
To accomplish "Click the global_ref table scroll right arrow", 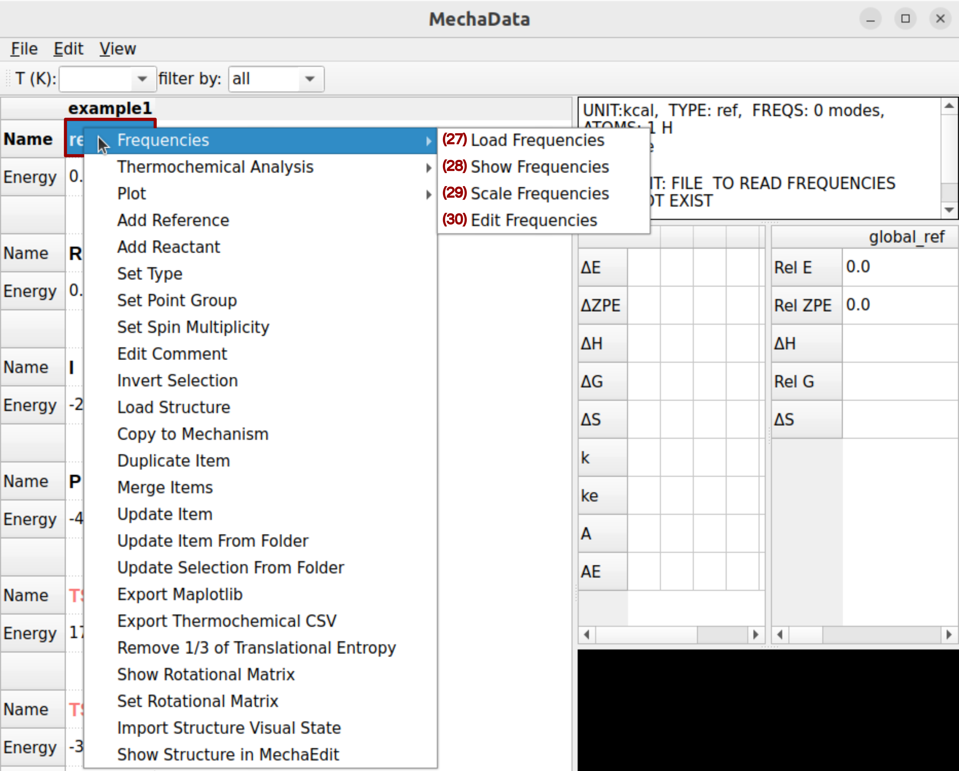I will (x=949, y=635).
